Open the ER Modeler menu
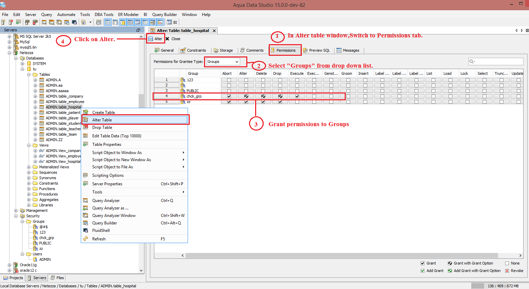The image size is (529, 289). click(x=128, y=15)
